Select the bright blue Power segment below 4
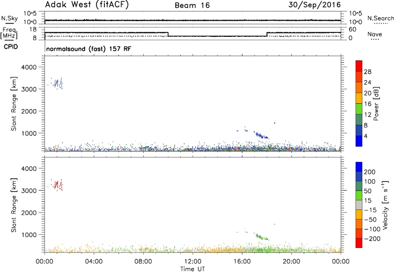Screen dimensions: 394x272 359,141
